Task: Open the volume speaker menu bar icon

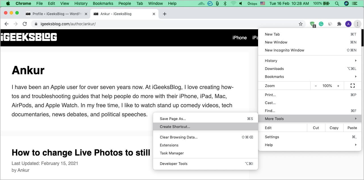Action: (241, 3)
